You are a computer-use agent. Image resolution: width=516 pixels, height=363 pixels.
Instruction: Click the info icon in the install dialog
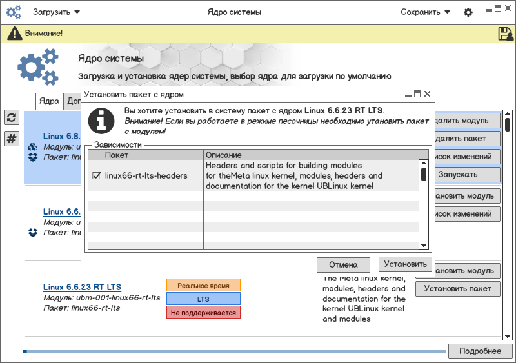coord(101,120)
